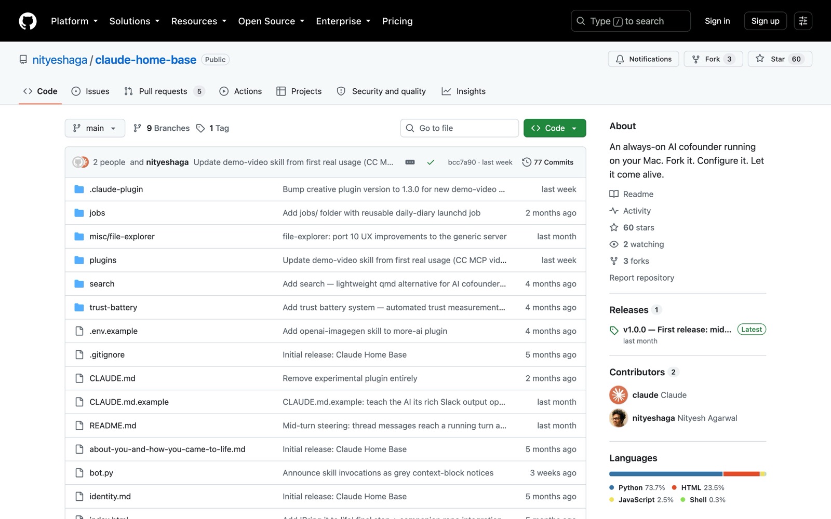831x519 pixels.
Task: Expand the Solutions menu
Action: 135,21
